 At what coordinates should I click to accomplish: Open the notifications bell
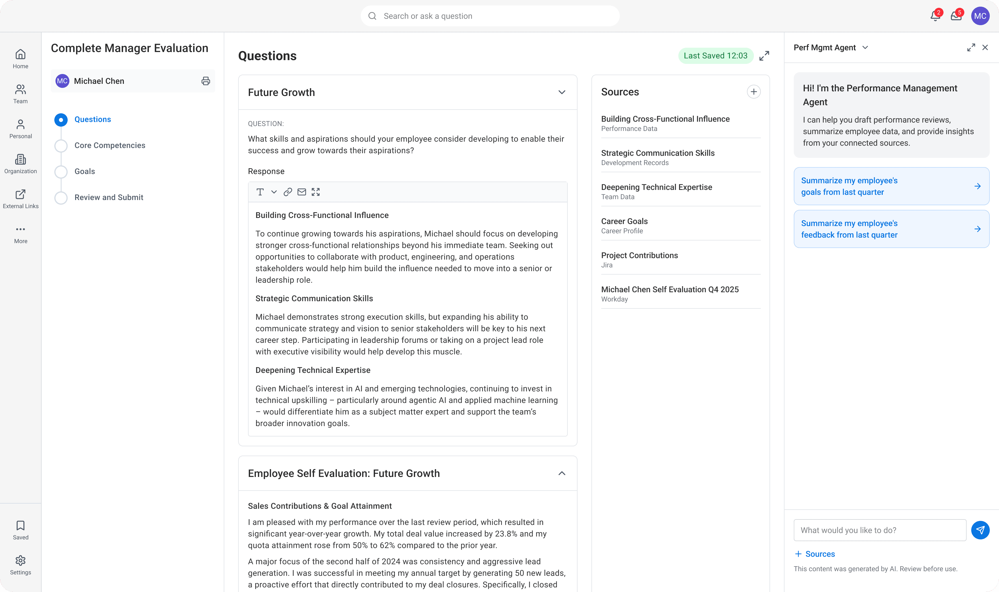(x=935, y=16)
